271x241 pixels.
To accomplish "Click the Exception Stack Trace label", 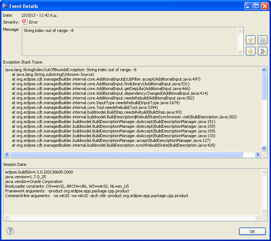I will (23, 62).
